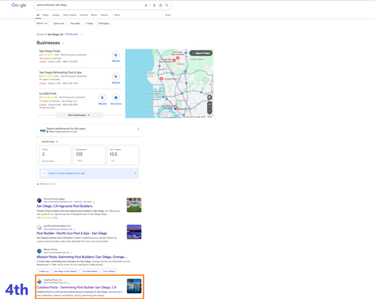Open three-dot menu next to Businesses heading
Screen dimensions: 375x299
63,43
